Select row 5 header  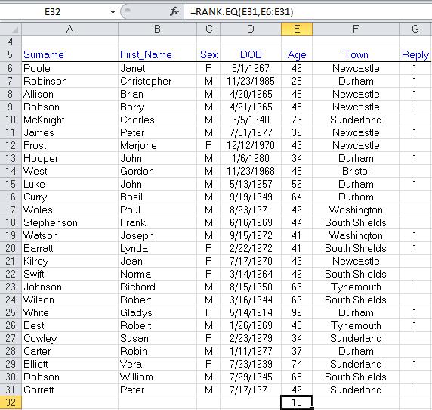[11, 54]
